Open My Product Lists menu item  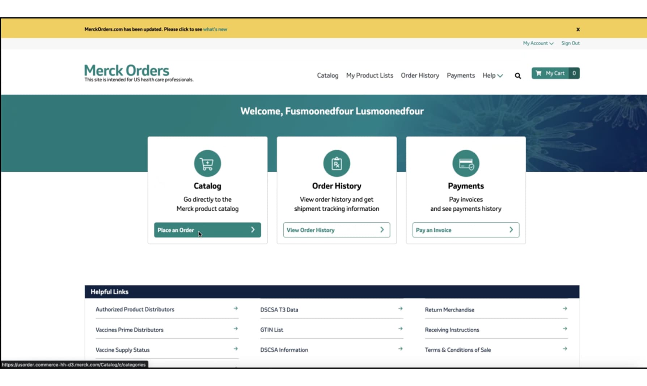coord(369,75)
